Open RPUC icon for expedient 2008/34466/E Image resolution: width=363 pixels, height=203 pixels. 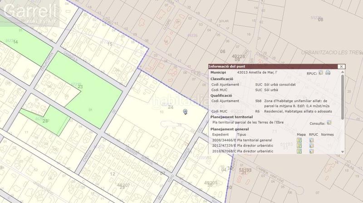[x=312, y=140]
